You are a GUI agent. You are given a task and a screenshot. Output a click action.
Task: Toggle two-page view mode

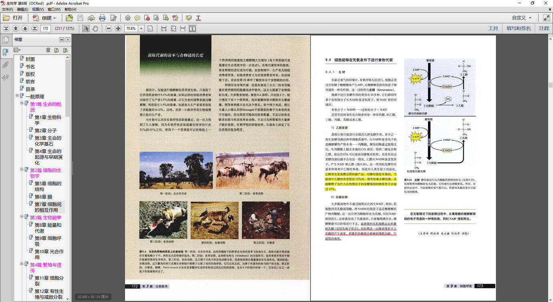tap(192, 28)
